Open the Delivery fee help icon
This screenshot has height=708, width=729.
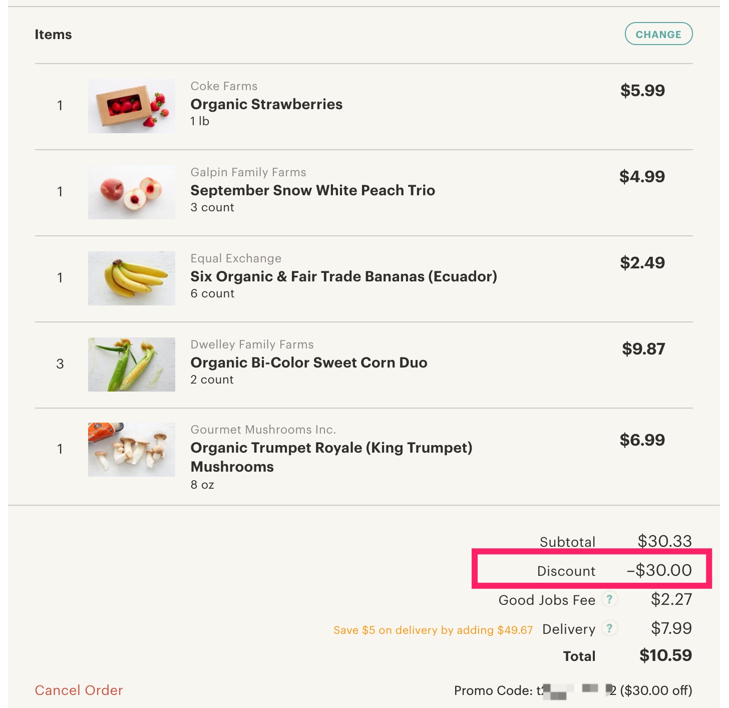click(x=609, y=628)
